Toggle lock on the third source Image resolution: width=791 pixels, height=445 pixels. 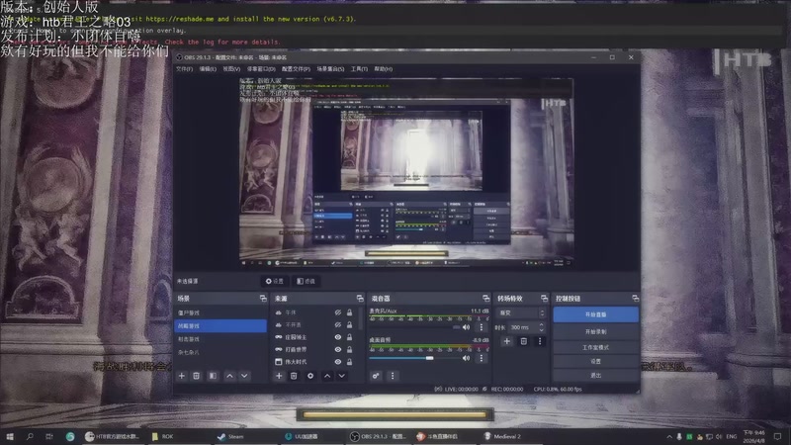coord(350,337)
